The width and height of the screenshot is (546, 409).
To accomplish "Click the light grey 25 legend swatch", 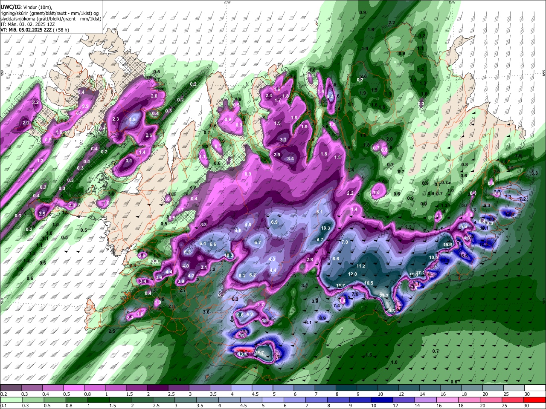I will [513, 388].
